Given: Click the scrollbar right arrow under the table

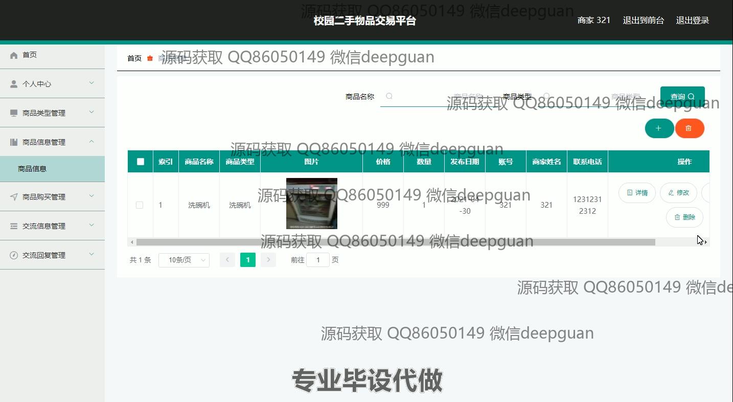Looking at the screenshot, I should coord(706,242).
